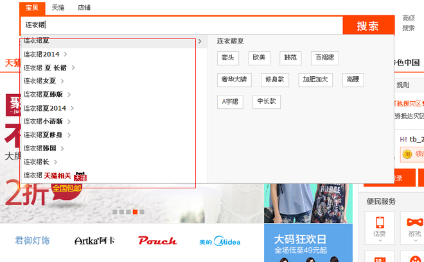Click the 话费 phone recharge icon
424x262 pixels.
click(x=380, y=223)
